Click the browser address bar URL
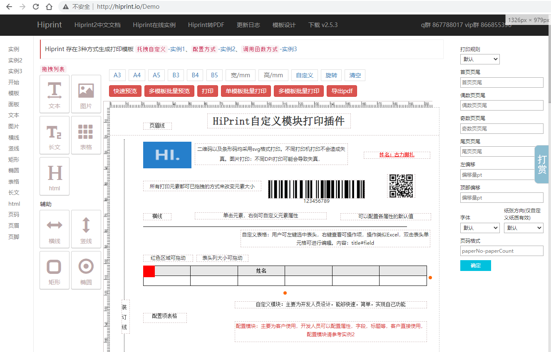 click(128, 7)
